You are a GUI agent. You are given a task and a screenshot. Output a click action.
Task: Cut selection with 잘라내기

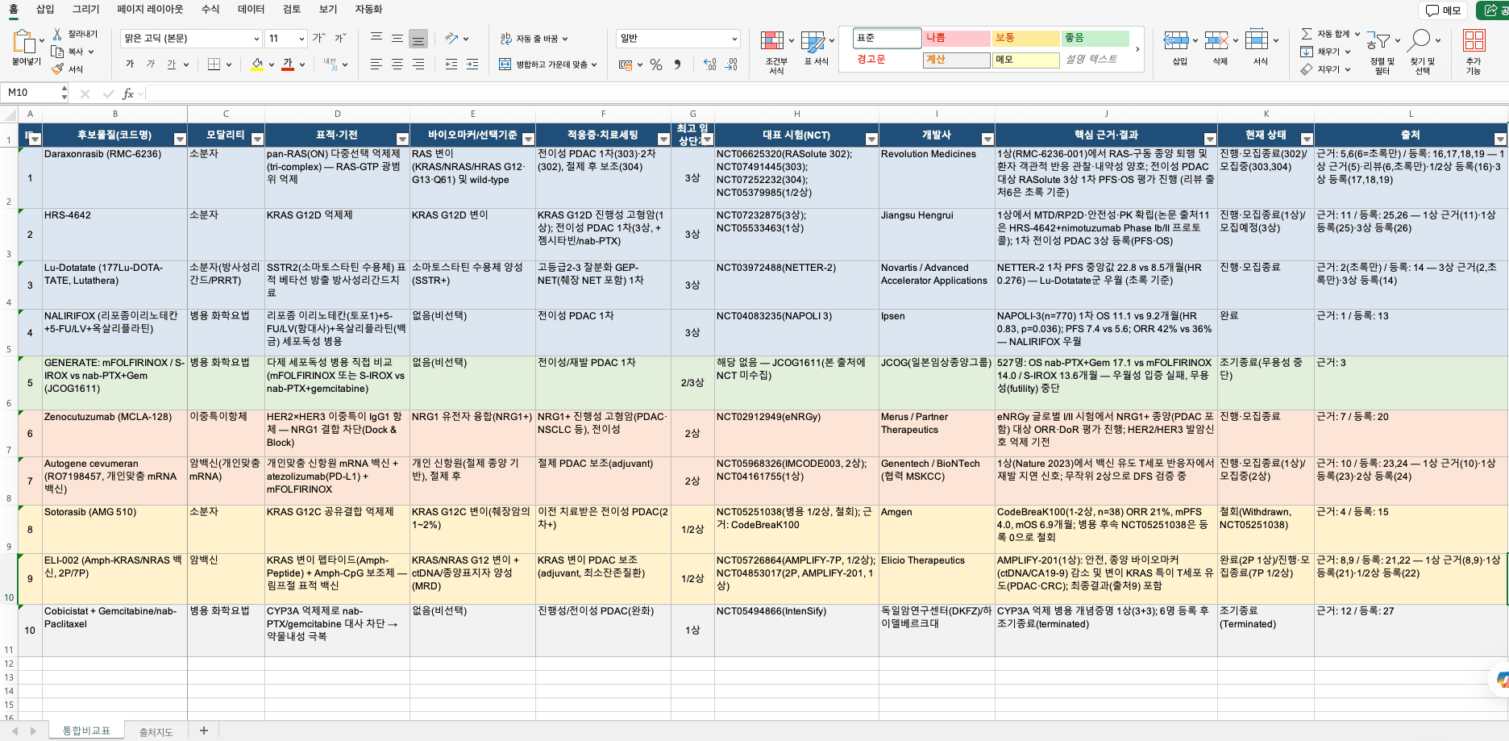[76, 34]
